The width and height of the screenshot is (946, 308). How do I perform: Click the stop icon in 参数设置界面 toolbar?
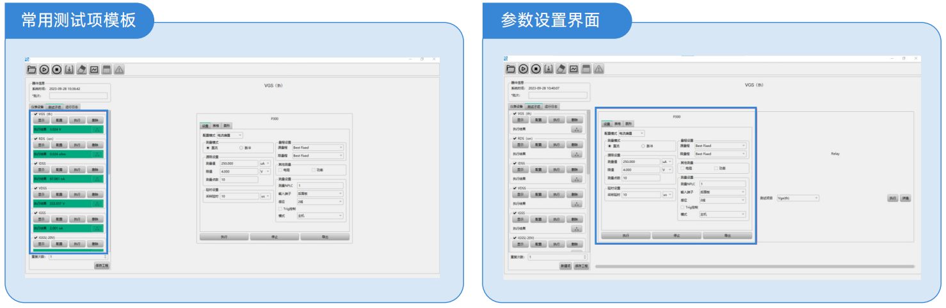click(536, 69)
